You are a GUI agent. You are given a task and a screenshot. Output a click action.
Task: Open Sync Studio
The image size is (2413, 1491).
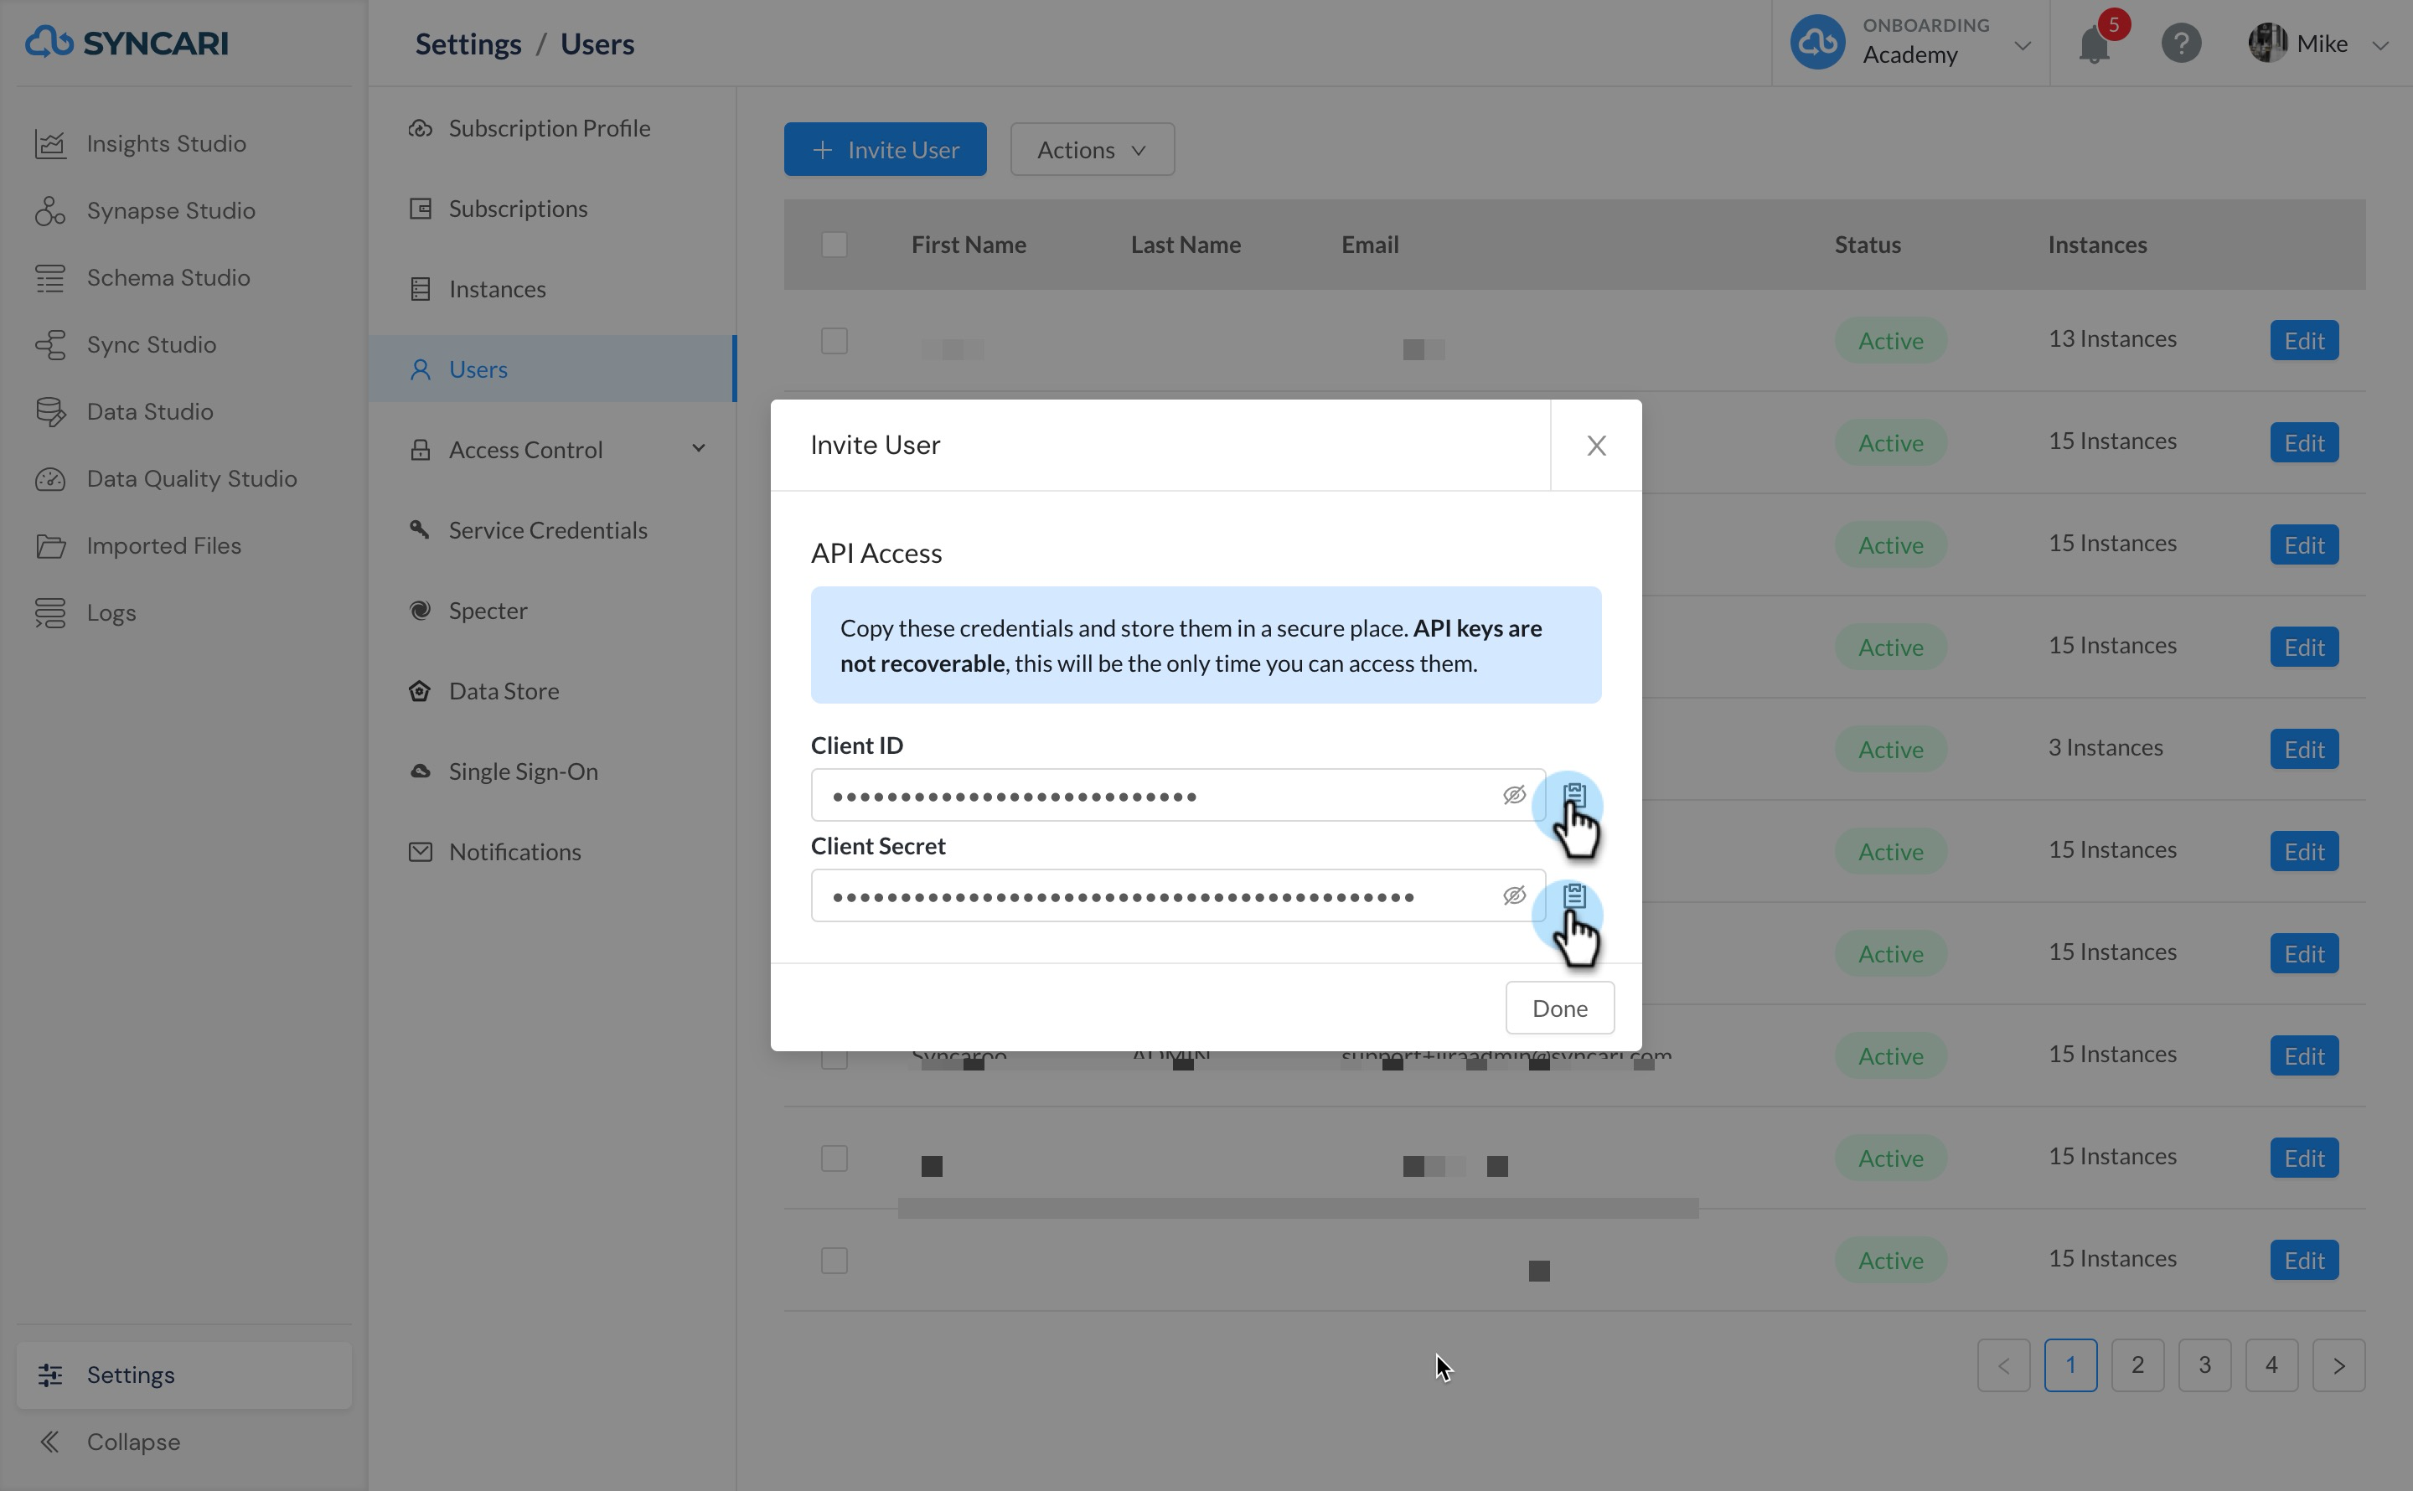(151, 345)
